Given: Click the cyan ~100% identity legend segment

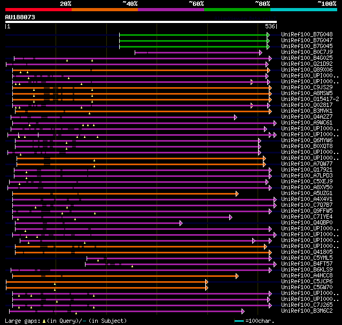Looking at the screenshot, I should pos(304,10).
